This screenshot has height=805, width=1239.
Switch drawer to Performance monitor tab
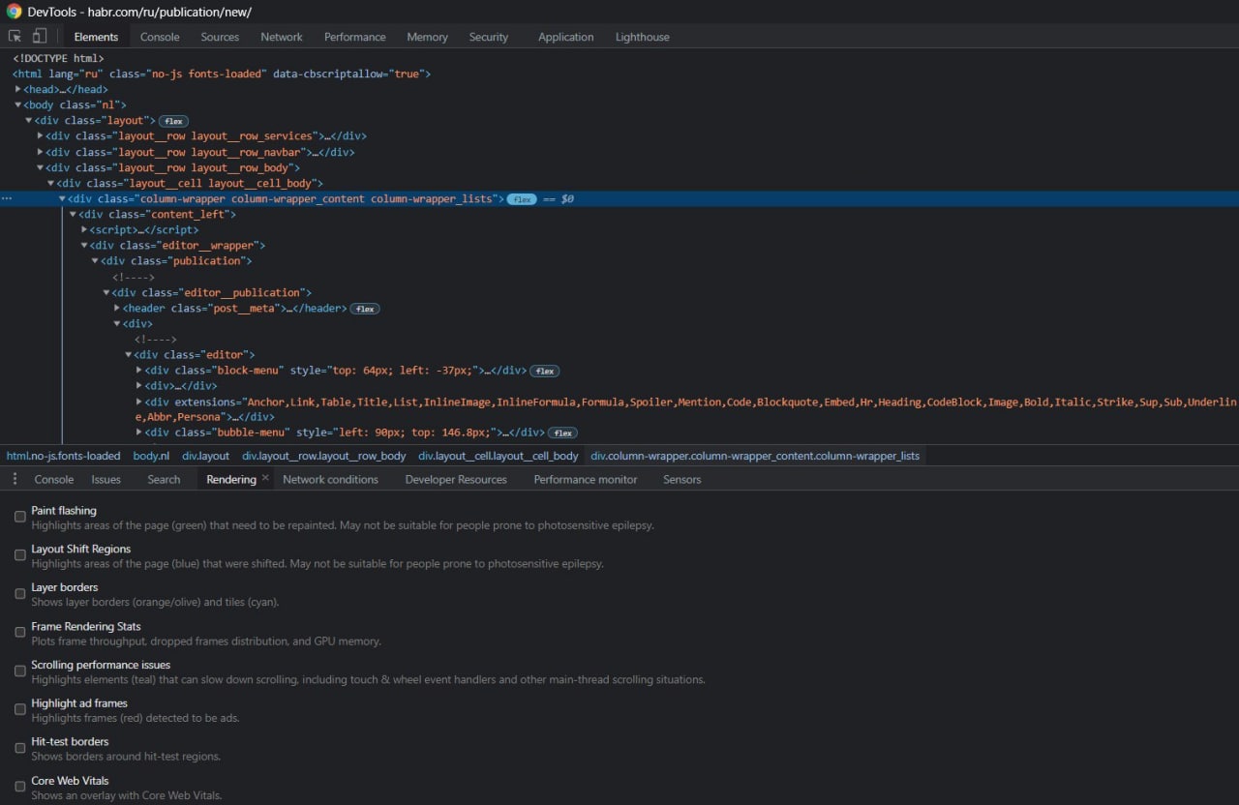click(x=586, y=479)
